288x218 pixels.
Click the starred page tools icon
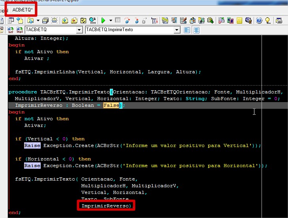tap(201, 20)
